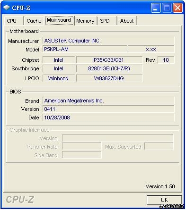Click the OK button

pyautogui.click(x=164, y=200)
